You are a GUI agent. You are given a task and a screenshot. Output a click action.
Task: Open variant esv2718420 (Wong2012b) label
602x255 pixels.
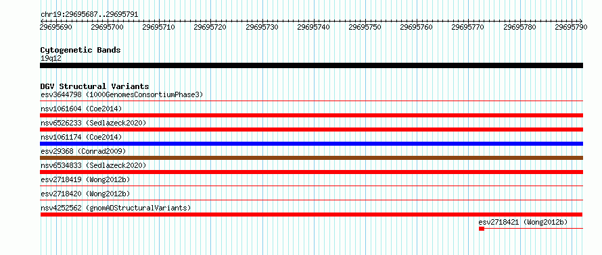click(x=85, y=194)
